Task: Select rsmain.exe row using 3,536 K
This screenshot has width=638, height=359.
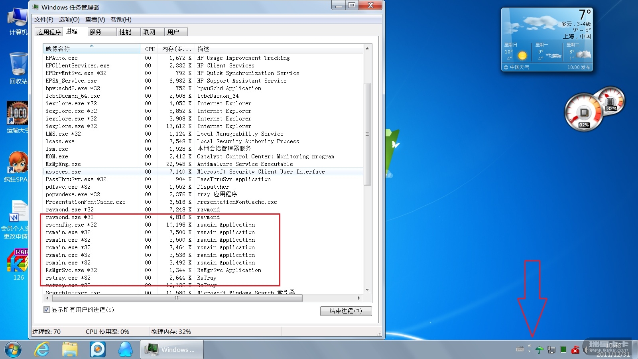Action: 203,255
